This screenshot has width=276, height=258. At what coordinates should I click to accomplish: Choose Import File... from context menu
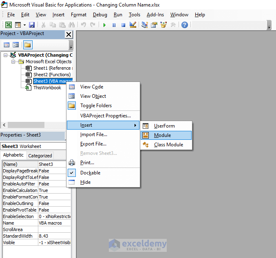point(103,135)
